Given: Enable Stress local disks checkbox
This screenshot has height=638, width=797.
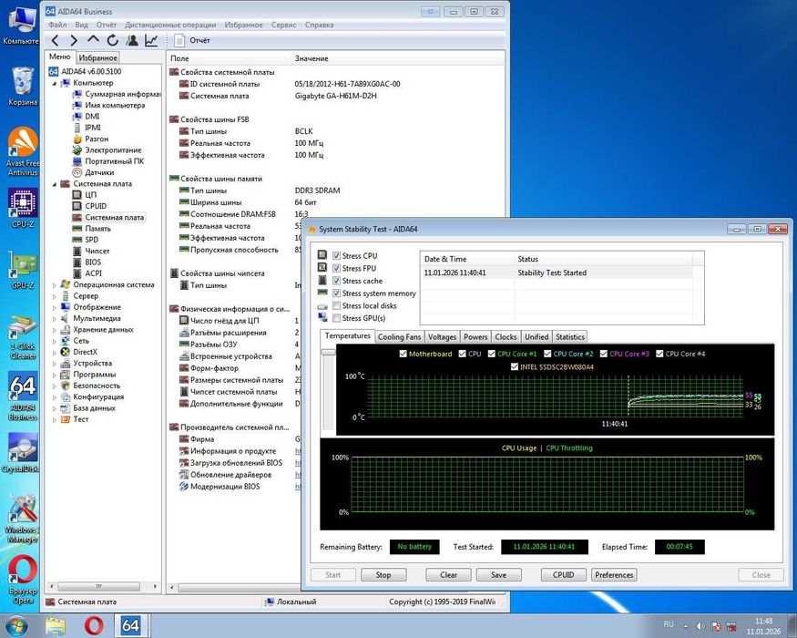Looking at the screenshot, I should (336, 305).
